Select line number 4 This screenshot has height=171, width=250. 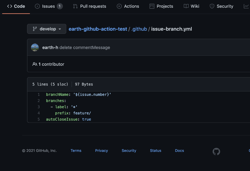click(x=38, y=113)
